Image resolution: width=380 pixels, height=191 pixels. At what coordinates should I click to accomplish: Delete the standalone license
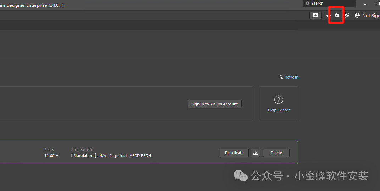[x=276, y=153]
